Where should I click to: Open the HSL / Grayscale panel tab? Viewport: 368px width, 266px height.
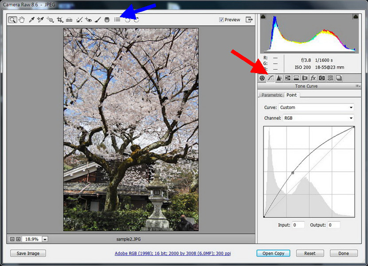click(x=288, y=78)
